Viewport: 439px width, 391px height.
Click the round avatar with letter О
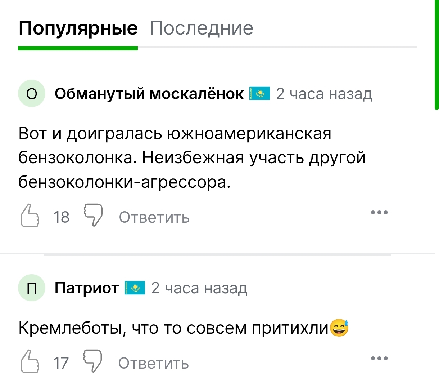(x=32, y=94)
